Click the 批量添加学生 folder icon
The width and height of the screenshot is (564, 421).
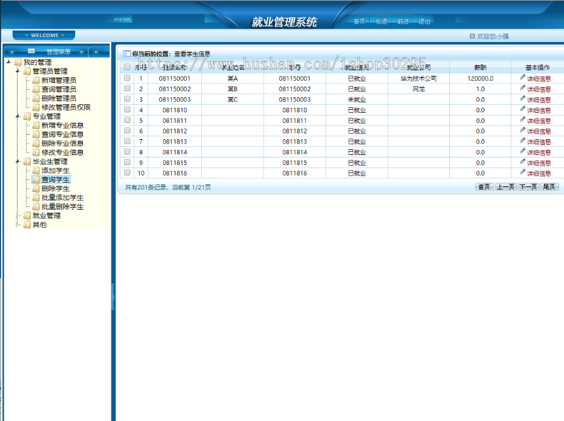pos(36,198)
